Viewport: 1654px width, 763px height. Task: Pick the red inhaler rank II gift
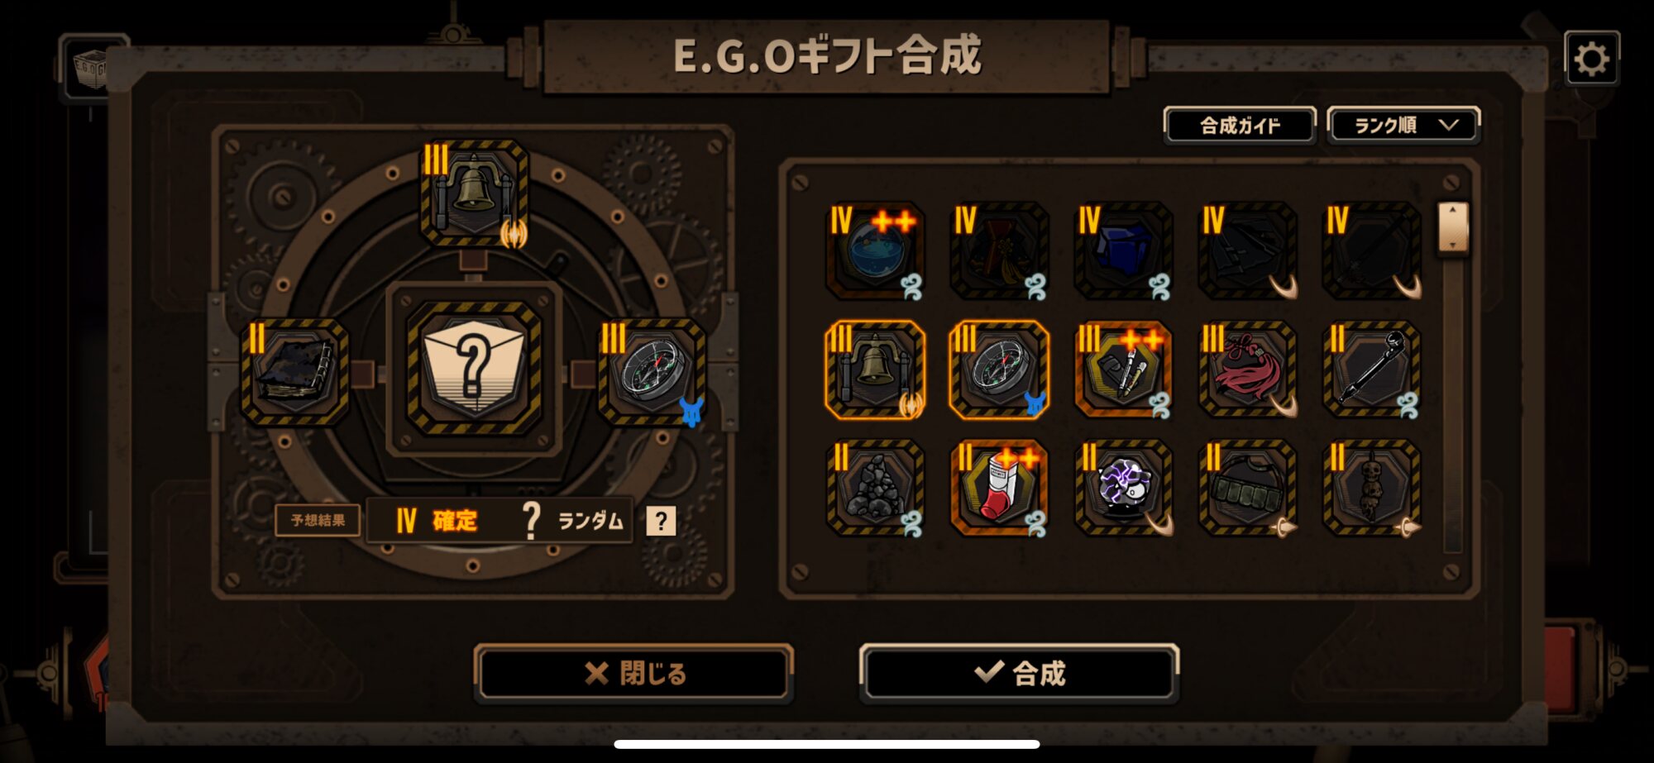tap(999, 488)
